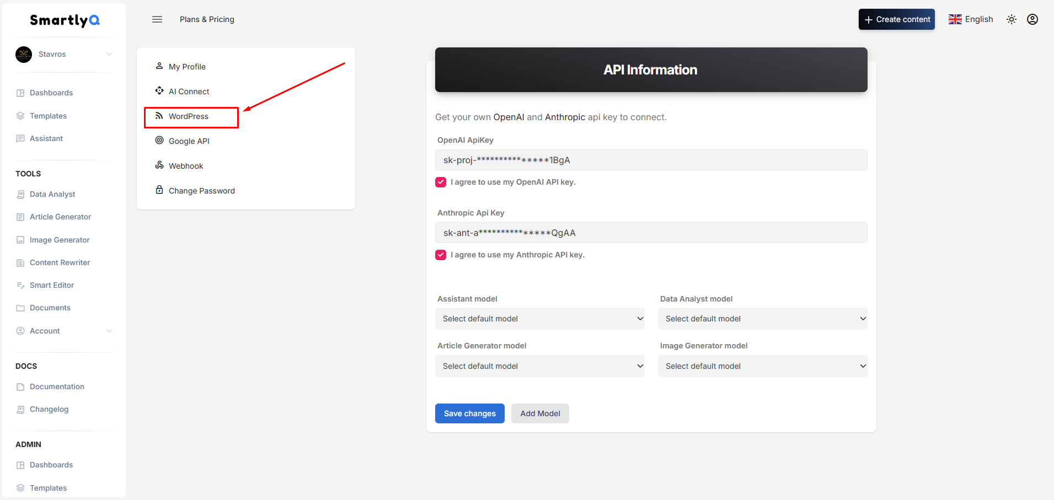Click the Stavros profile avatar
The height and width of the screenshot is (500, 1054).
(24, 54)
